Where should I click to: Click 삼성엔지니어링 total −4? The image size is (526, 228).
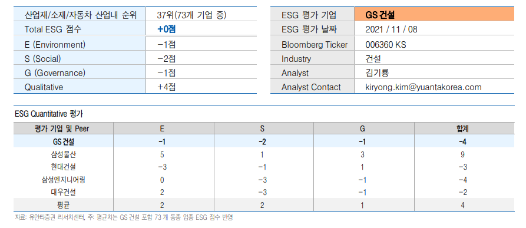(x=463, y=180)
